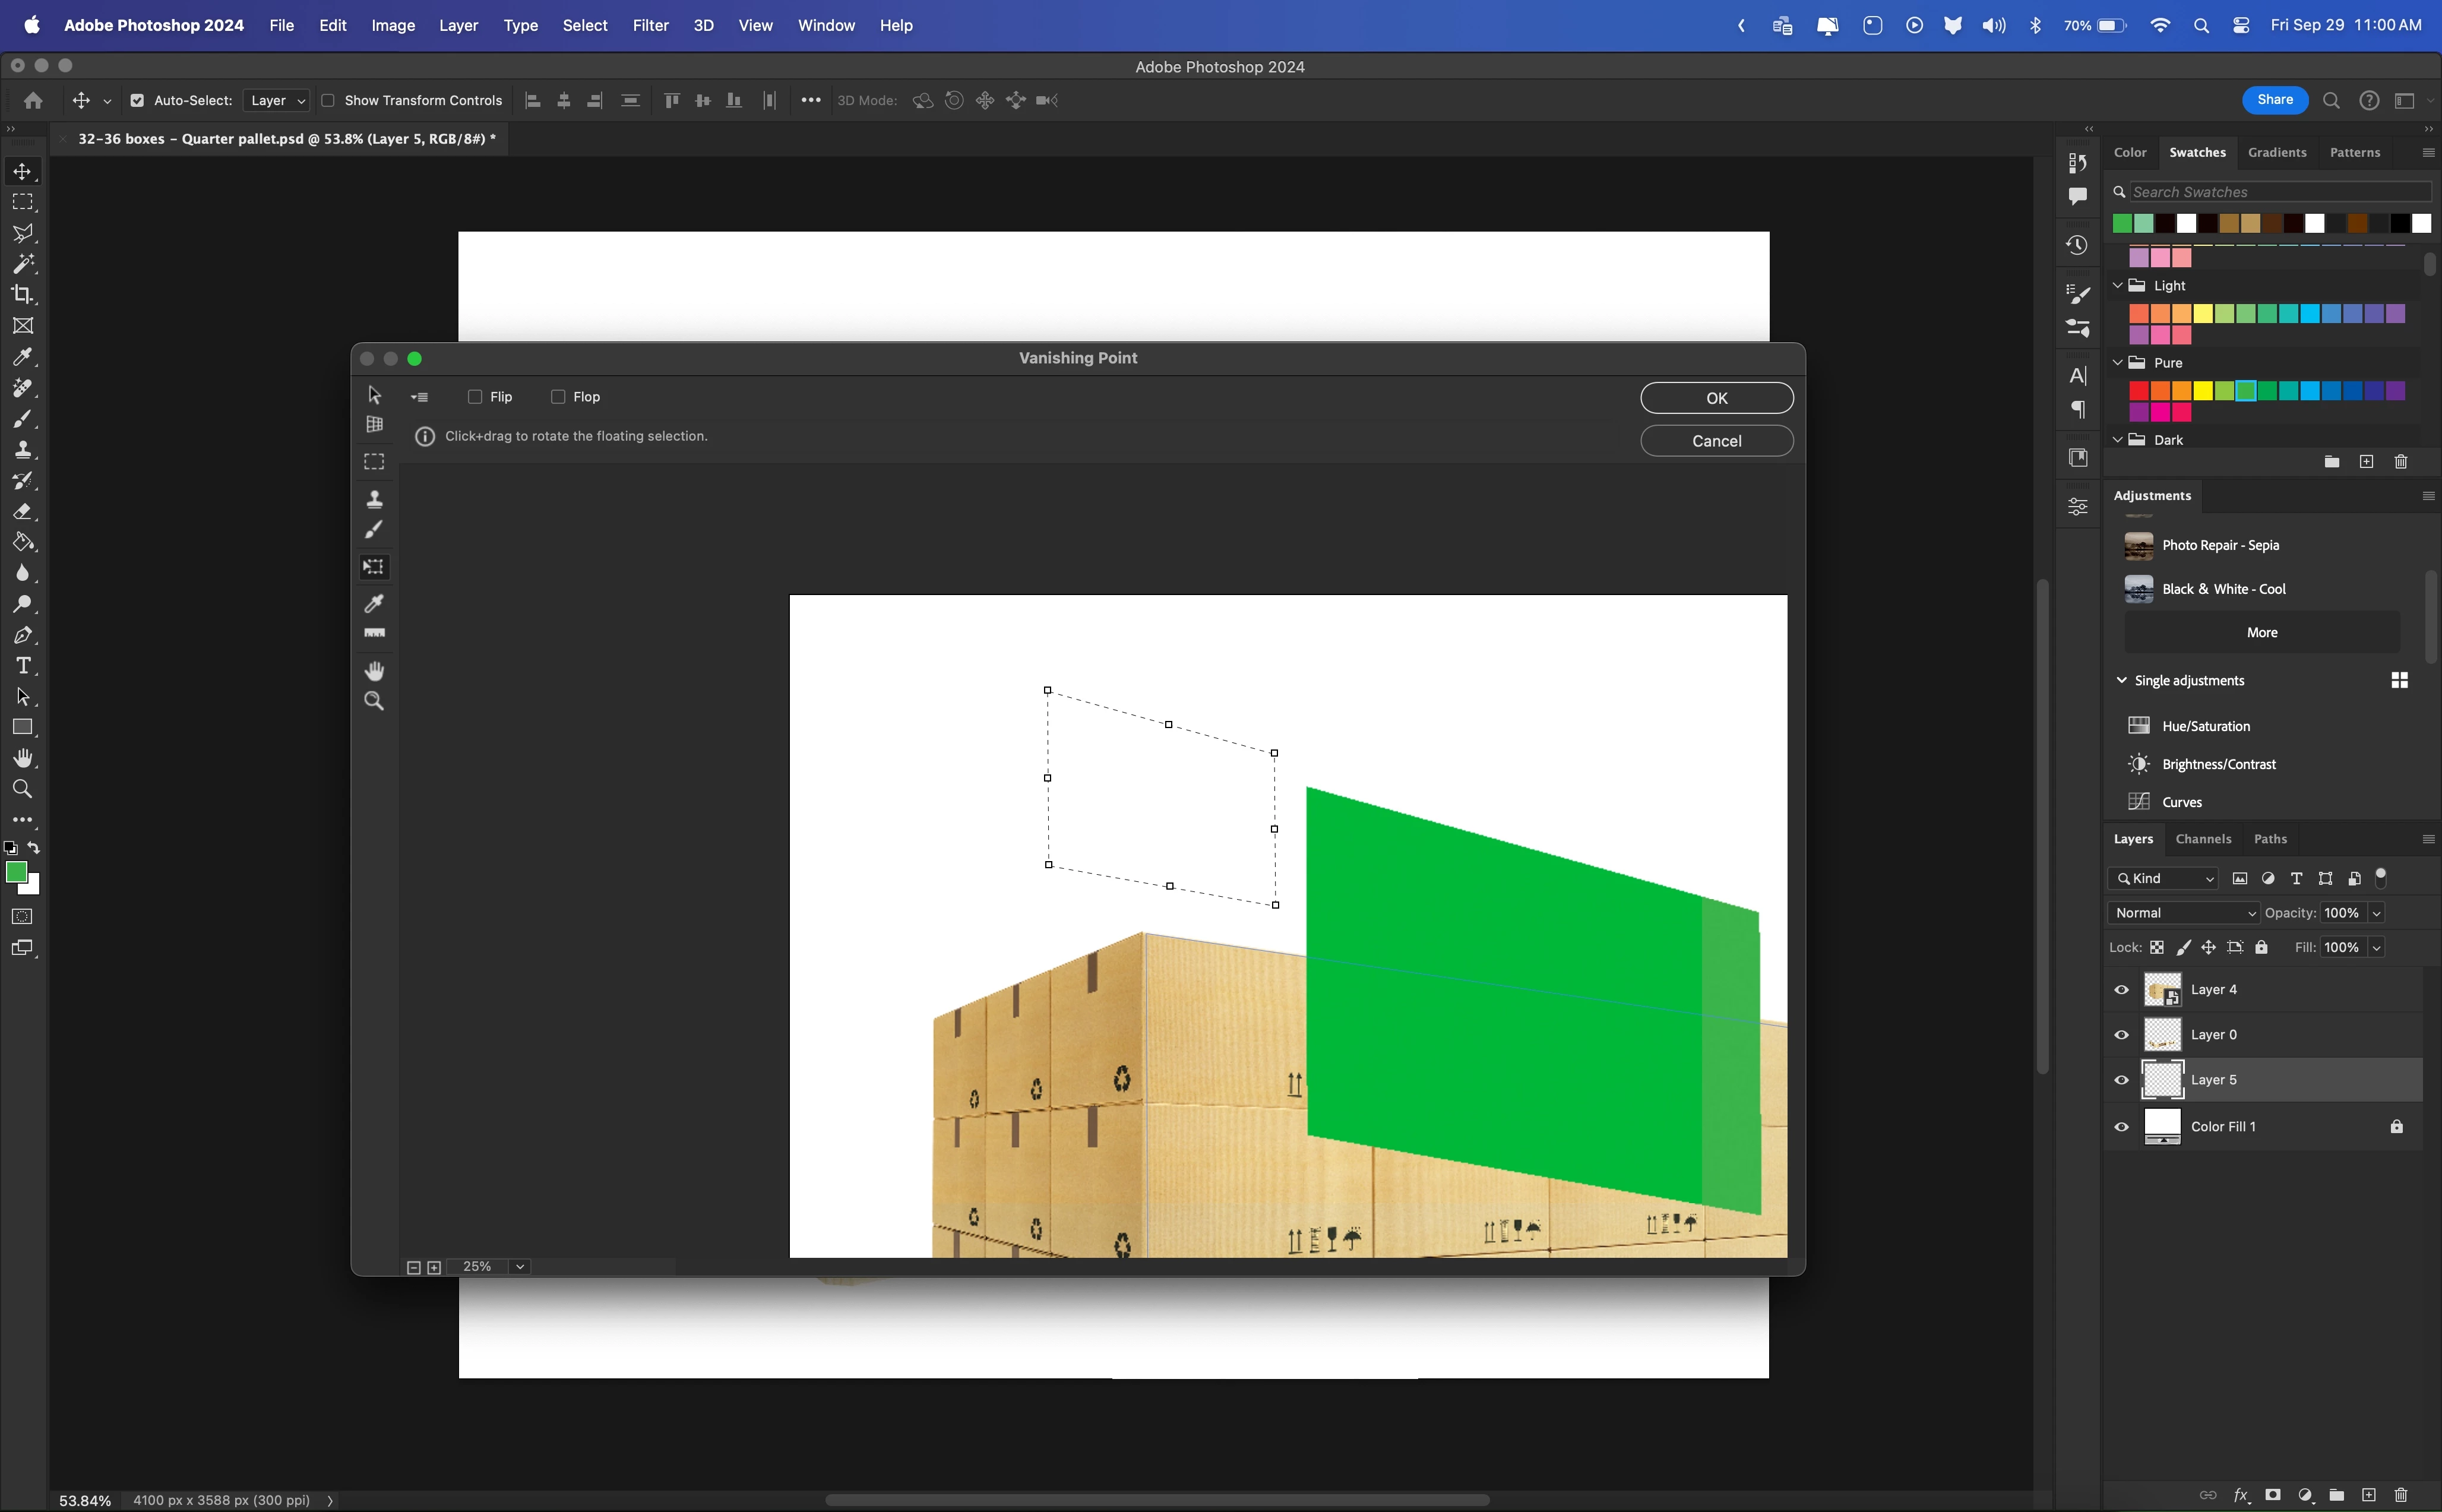Switch to the Channels tab
The height and width of the screenshot is (1512, 2442).
click(x=2202, y=839)
